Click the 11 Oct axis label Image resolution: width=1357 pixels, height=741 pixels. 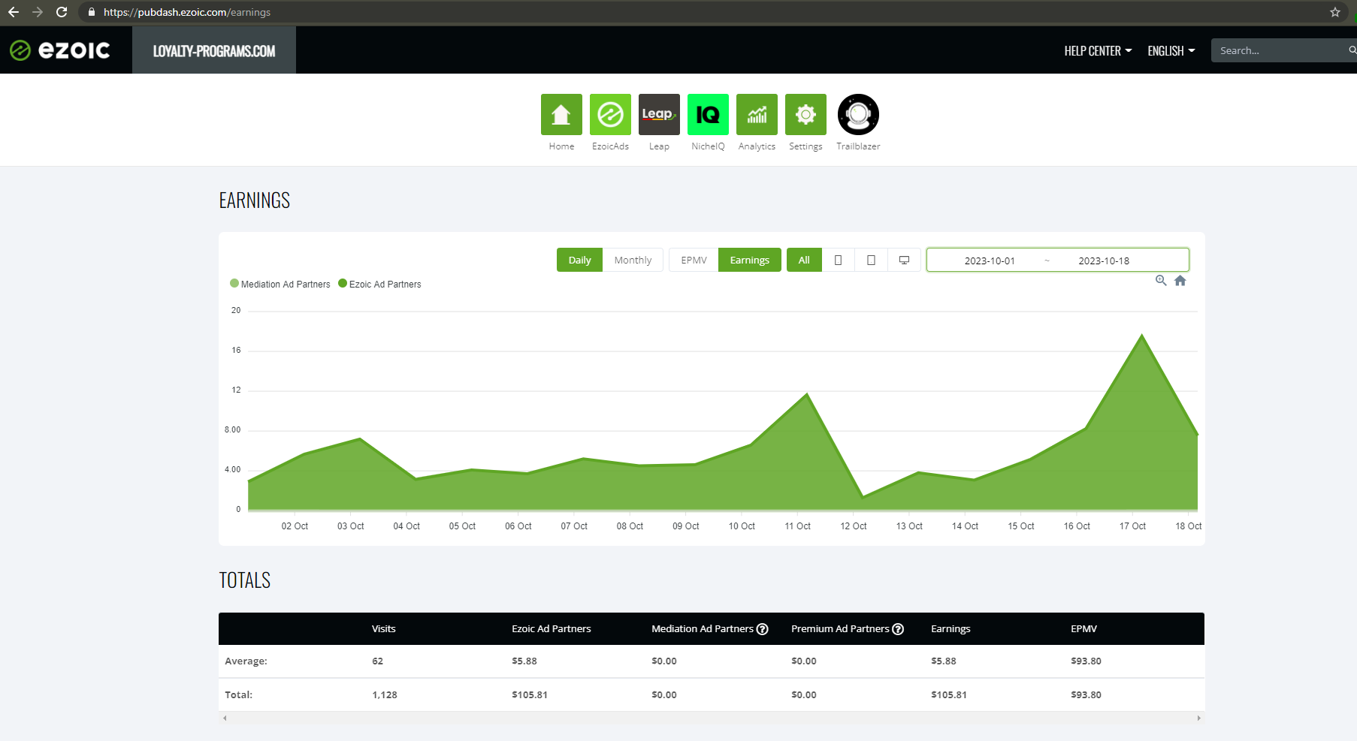[798, 526]
